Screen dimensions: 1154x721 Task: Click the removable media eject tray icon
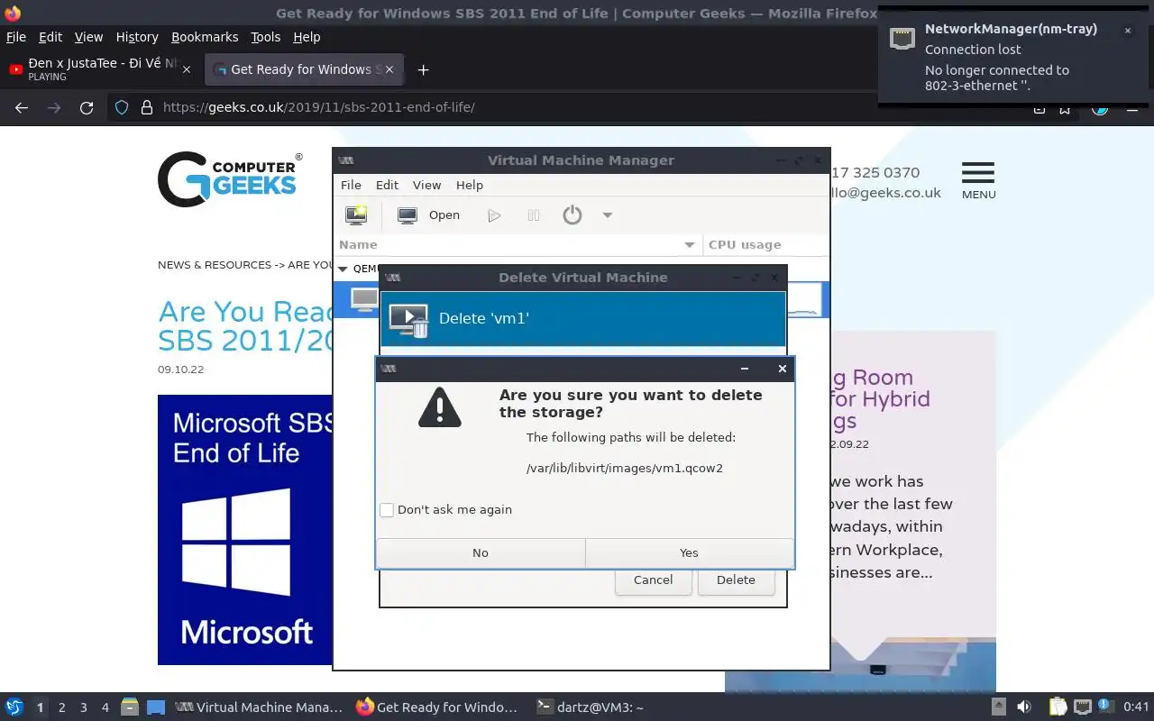tap(998, 707)
